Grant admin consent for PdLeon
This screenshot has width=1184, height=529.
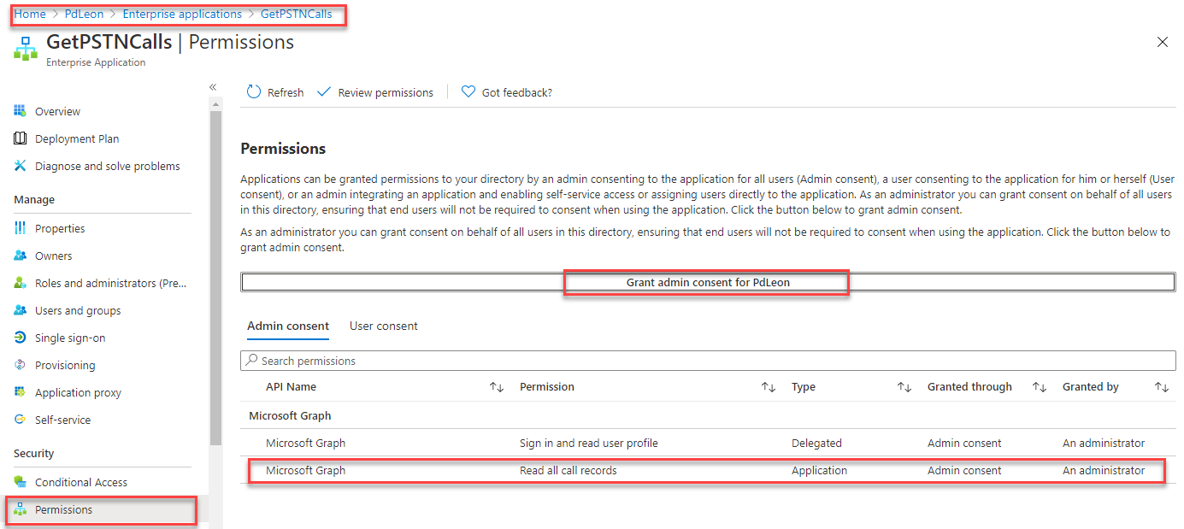[706, 282]
